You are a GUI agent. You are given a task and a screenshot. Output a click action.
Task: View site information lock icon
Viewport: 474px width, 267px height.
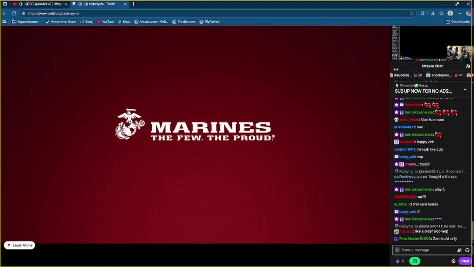click(x=24, y=13)
